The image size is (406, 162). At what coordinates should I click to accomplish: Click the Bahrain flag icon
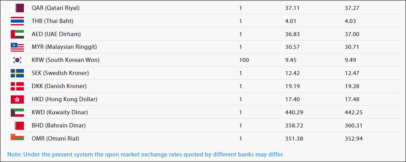click(17, 125)
